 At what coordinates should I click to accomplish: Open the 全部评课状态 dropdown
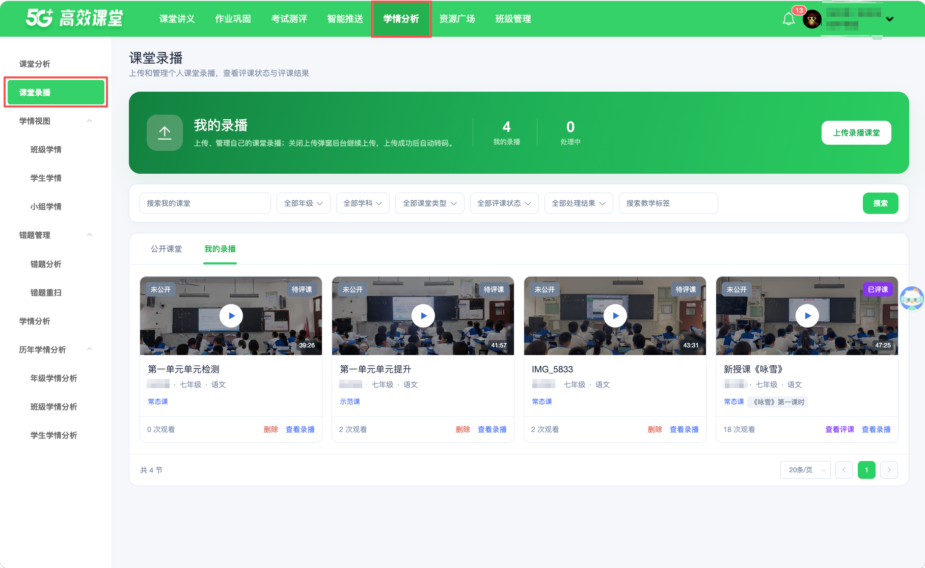coord(504,203)
